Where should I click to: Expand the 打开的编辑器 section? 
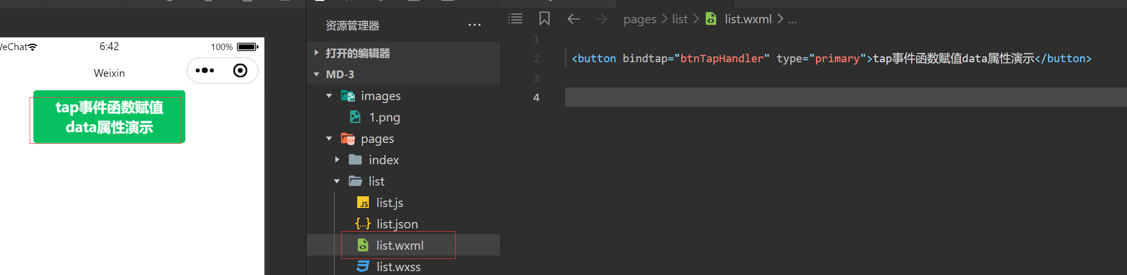pyautogui.click(x=317, y=53)
